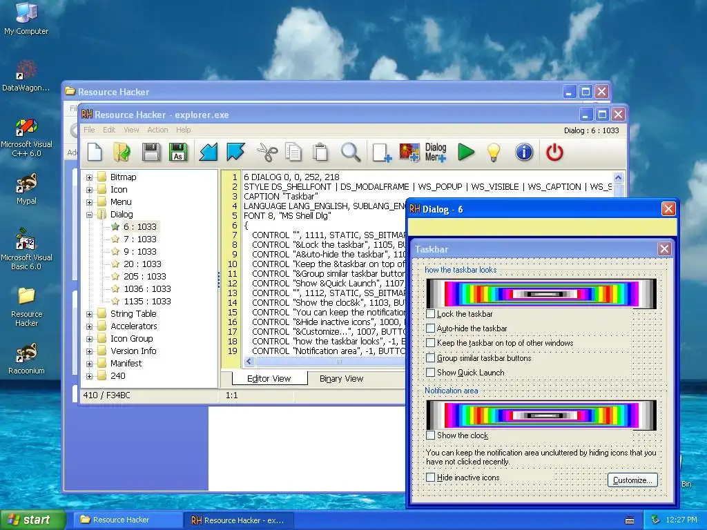
Task: Click the Add new resource icon
Action: [x=382, y=153]
